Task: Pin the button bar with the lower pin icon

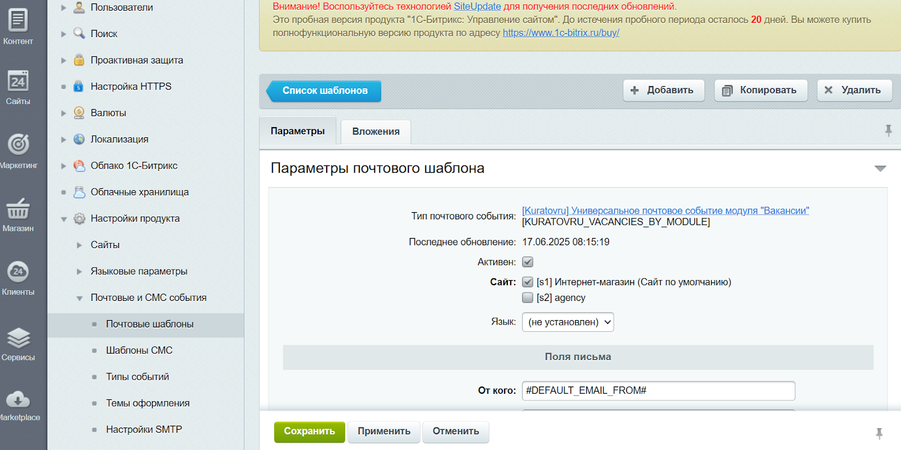Action: (880, 433)
